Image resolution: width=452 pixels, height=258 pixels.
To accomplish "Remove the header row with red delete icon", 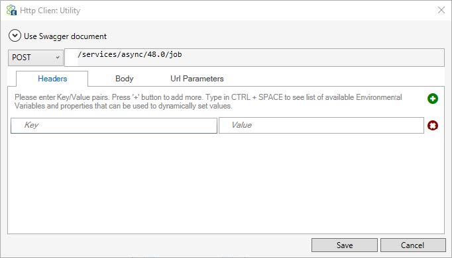I will [432, 126].
